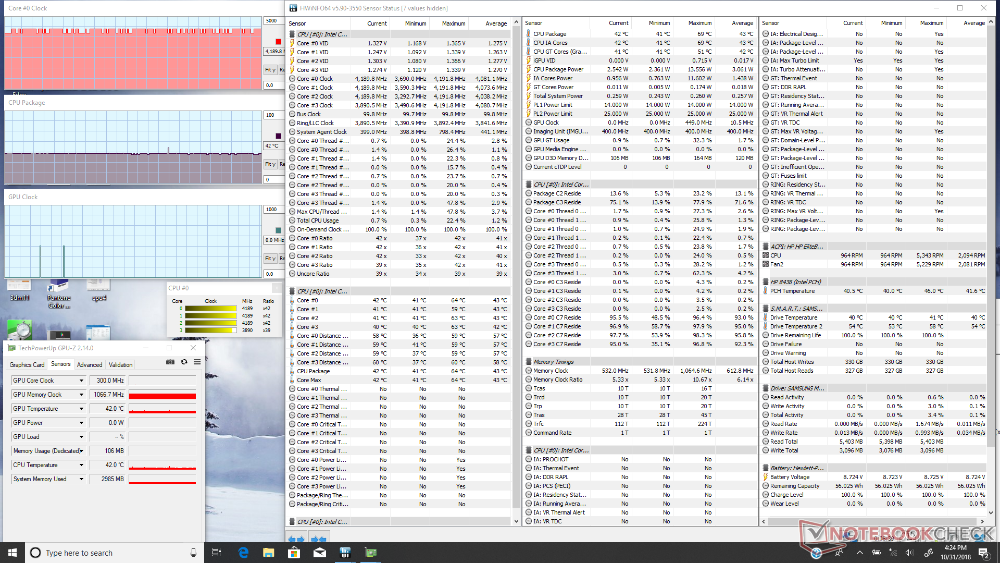
Task: Open HWiNFO taskbar icon
Action: (345, 553)
